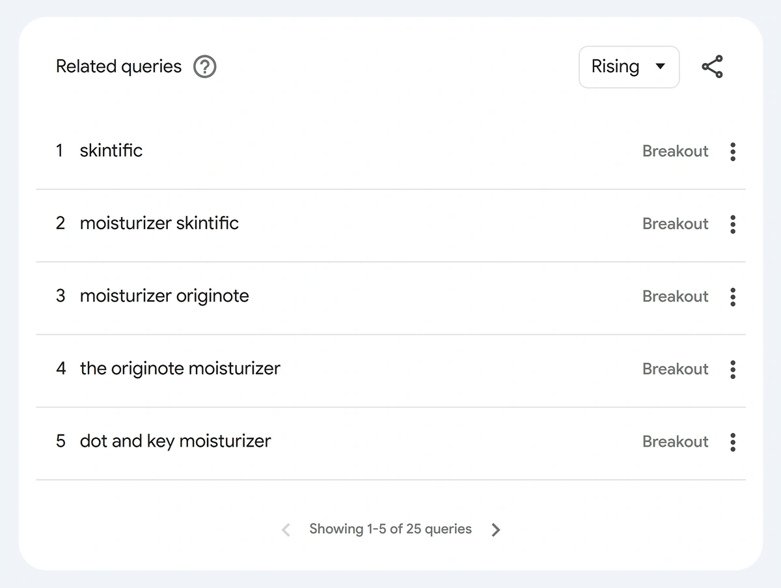Open the originote moisturizer query
781x588 pixels.
point(180,369)
